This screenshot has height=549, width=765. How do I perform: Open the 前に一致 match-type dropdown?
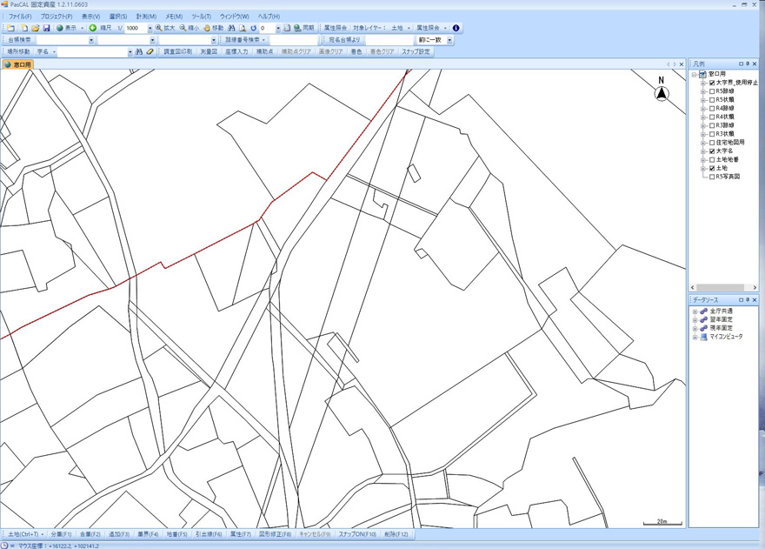click(x=449, y=40)
